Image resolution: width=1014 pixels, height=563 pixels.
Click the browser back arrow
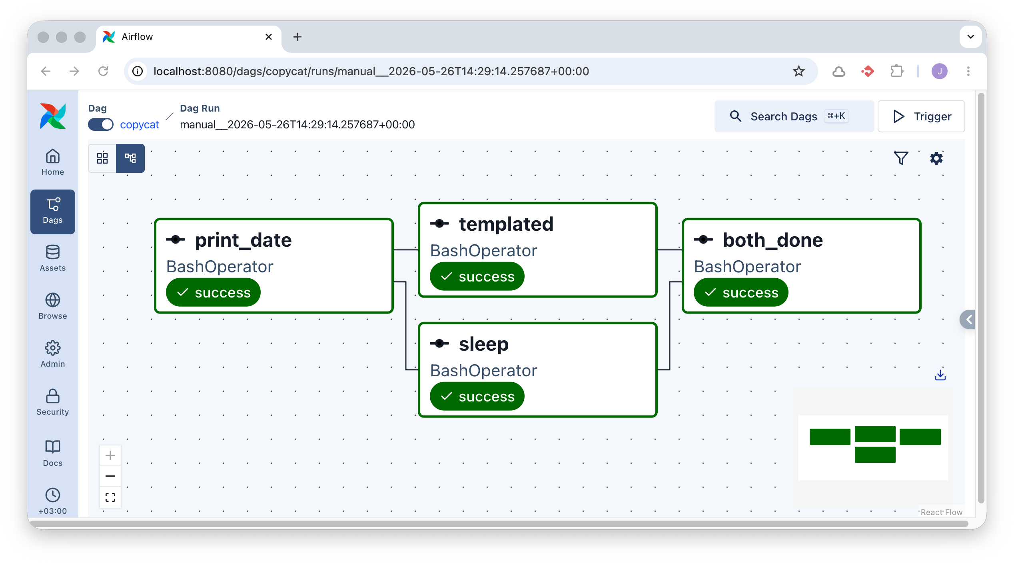[46, 71]
